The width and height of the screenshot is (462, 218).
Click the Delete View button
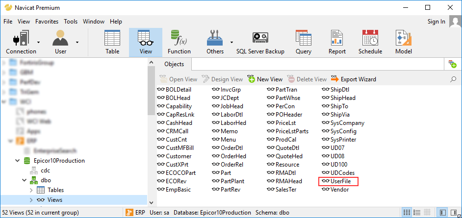pos(307,79)
